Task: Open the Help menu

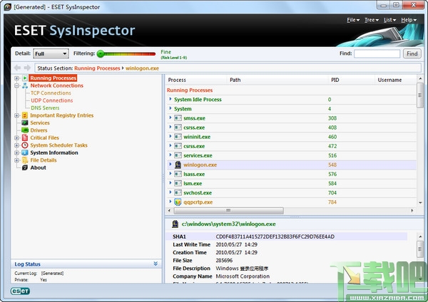Action: 409,20
